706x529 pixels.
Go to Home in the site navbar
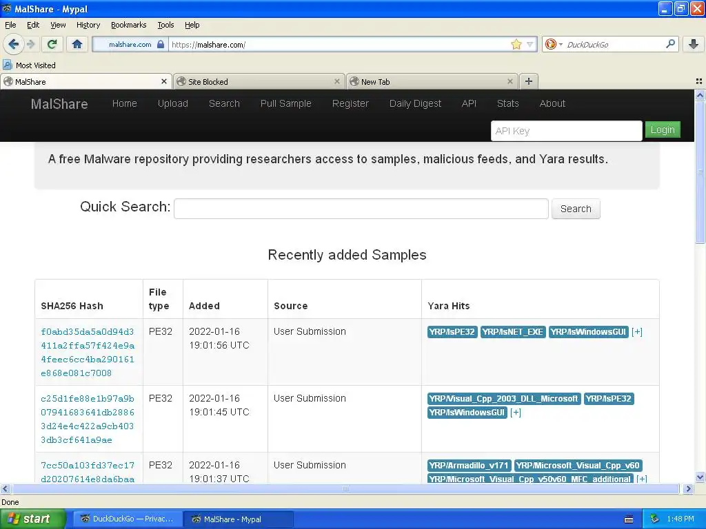[x=124, y=103]
